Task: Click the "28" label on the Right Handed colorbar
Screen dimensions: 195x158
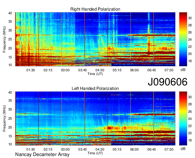Action: point(190,25)
